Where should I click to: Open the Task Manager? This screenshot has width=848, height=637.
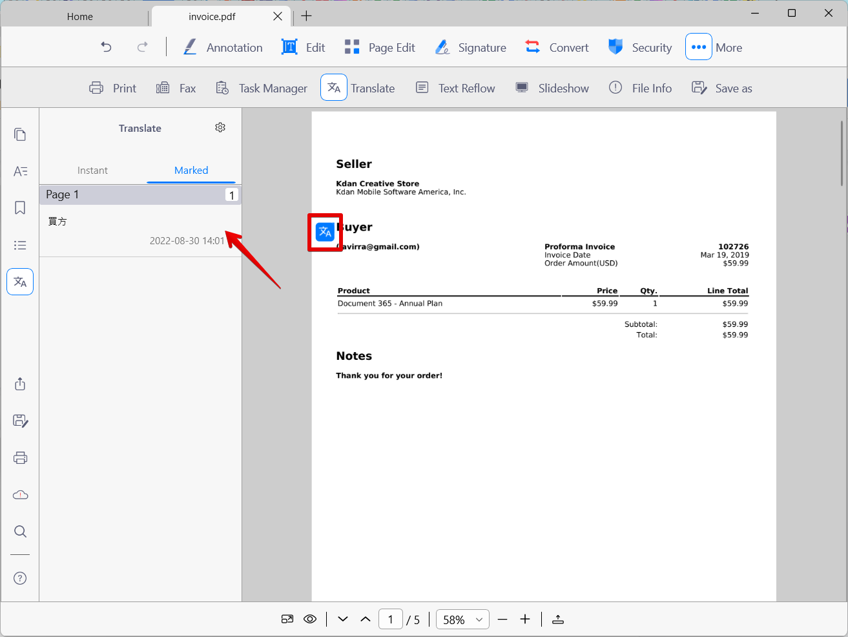pos(262,88)
